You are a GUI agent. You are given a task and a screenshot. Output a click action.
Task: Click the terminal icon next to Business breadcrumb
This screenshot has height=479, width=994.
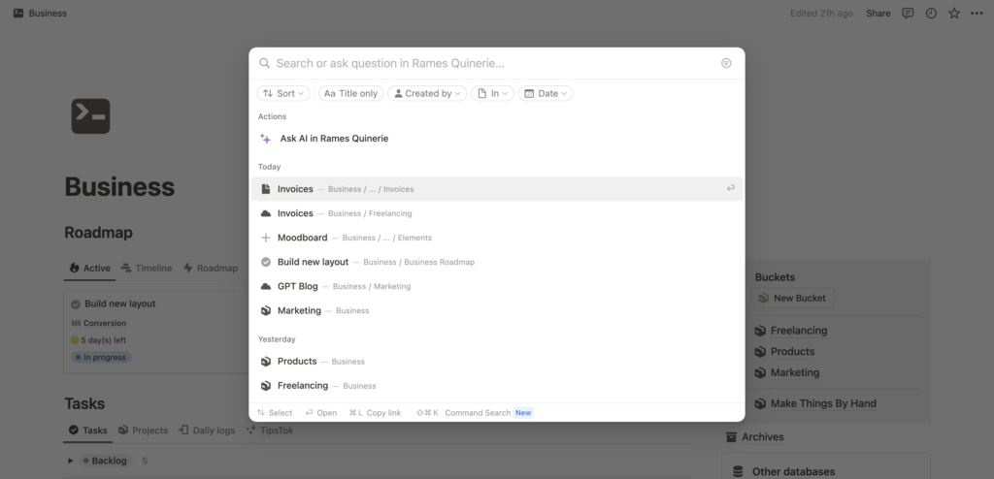tap(18, 14)
